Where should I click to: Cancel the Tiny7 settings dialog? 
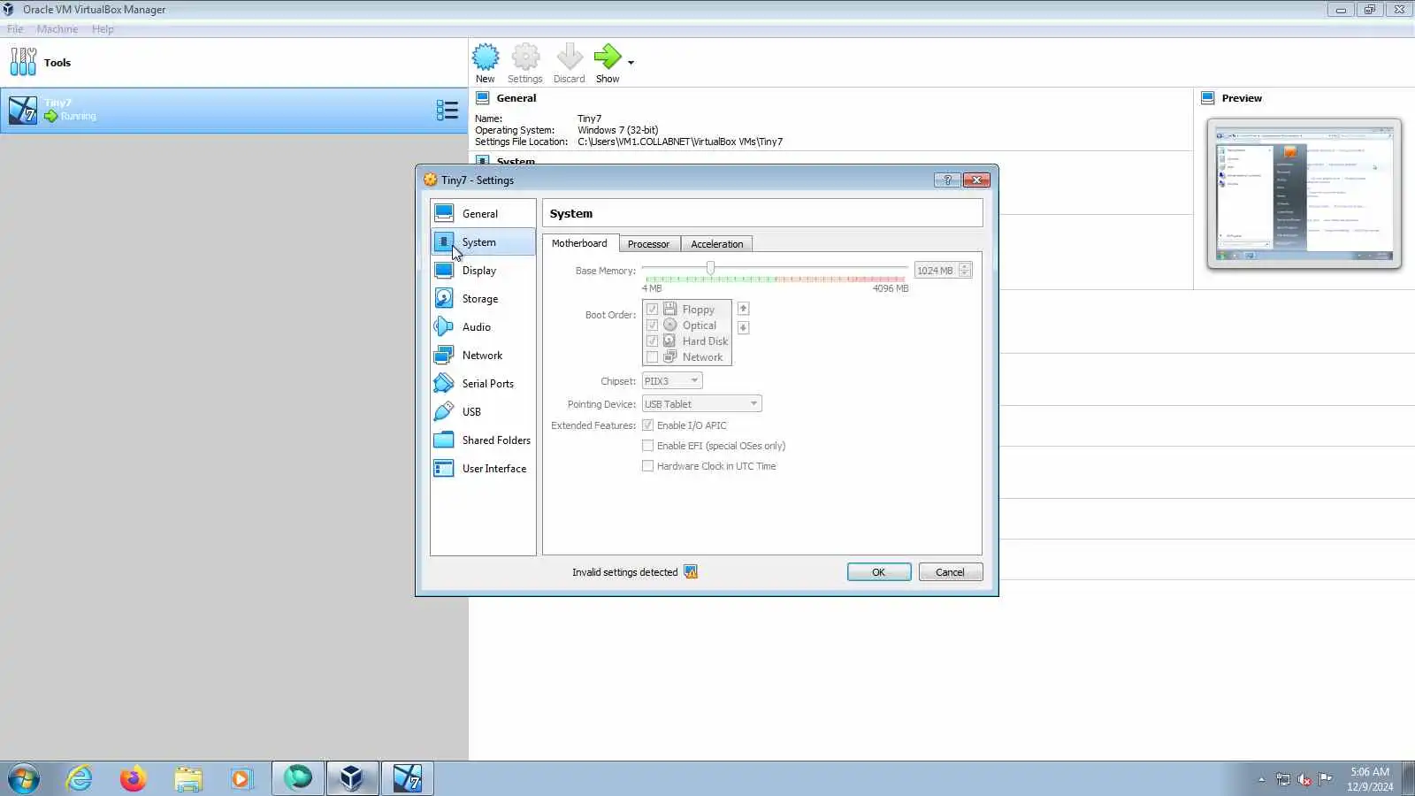[951, 572]
